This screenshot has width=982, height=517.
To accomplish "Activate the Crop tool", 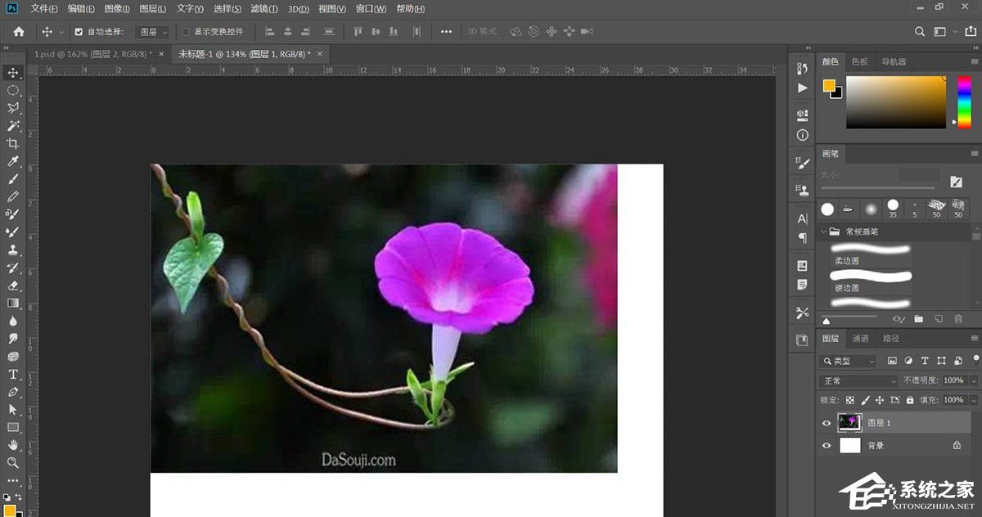I will click(x=12, y=144).
